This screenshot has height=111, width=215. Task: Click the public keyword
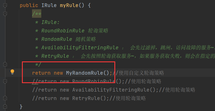29,6
